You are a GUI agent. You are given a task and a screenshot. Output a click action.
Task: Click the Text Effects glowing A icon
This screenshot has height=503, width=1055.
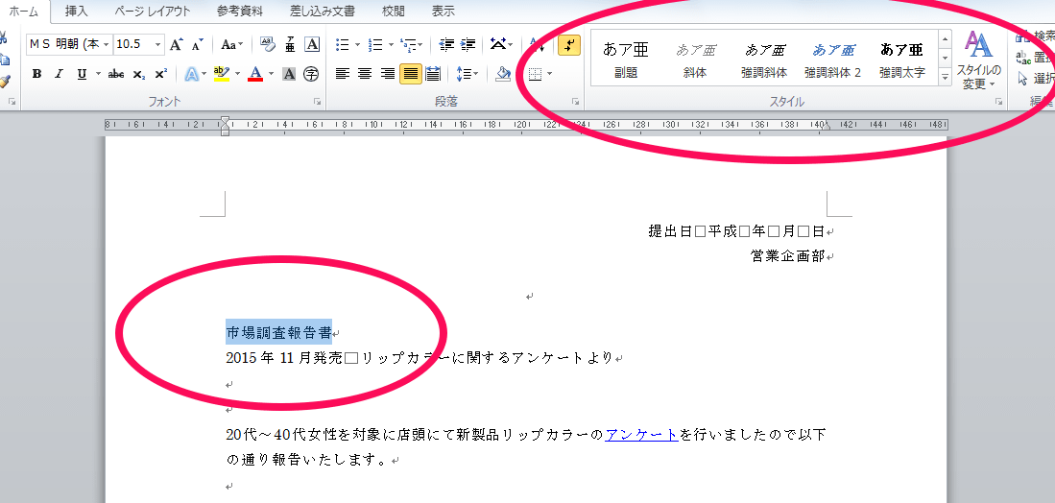click(x=192, y=74)
